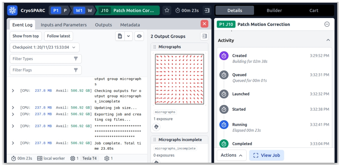Open the Checkpoint 1 dropdown
The image size is (339, 165).
(x=44, y=47)
